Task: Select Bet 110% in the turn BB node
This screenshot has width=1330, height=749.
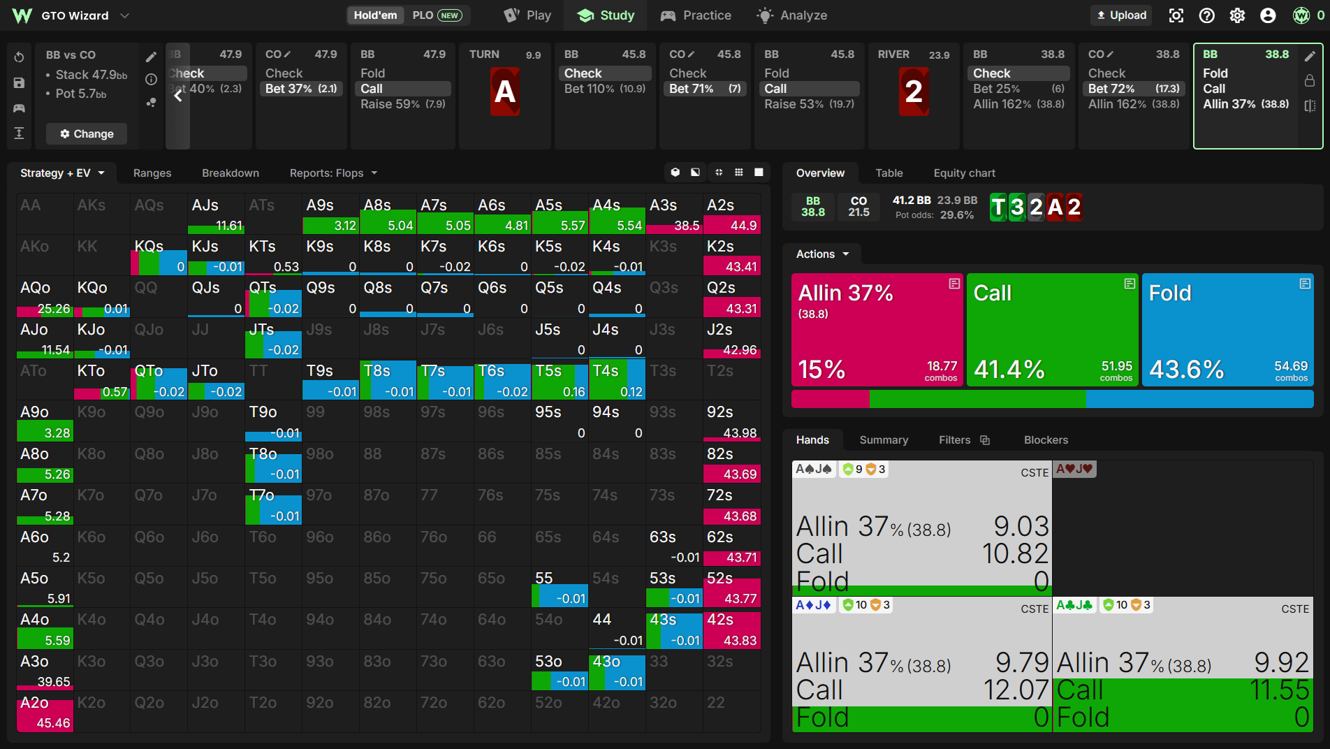Action: click(605, 89)
